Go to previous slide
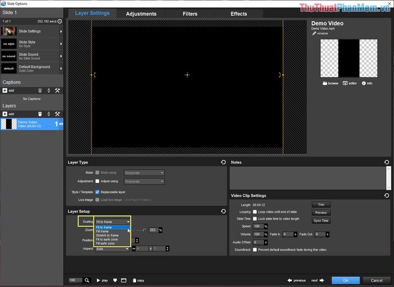Viewport: 394px width, 287px height. [x=297, y=280]
